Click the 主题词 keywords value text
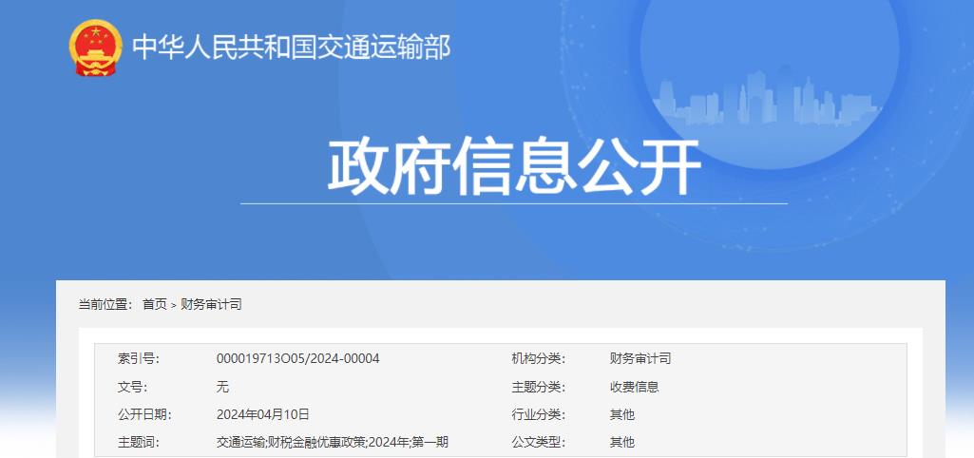The image size is (974, 458). (332, 442)
